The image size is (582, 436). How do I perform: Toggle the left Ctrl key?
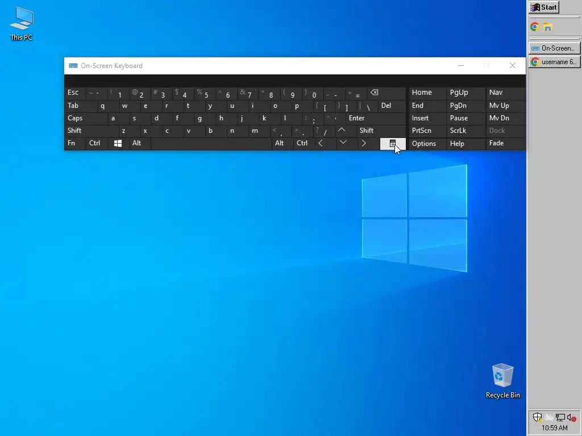[x=97, y=144]
